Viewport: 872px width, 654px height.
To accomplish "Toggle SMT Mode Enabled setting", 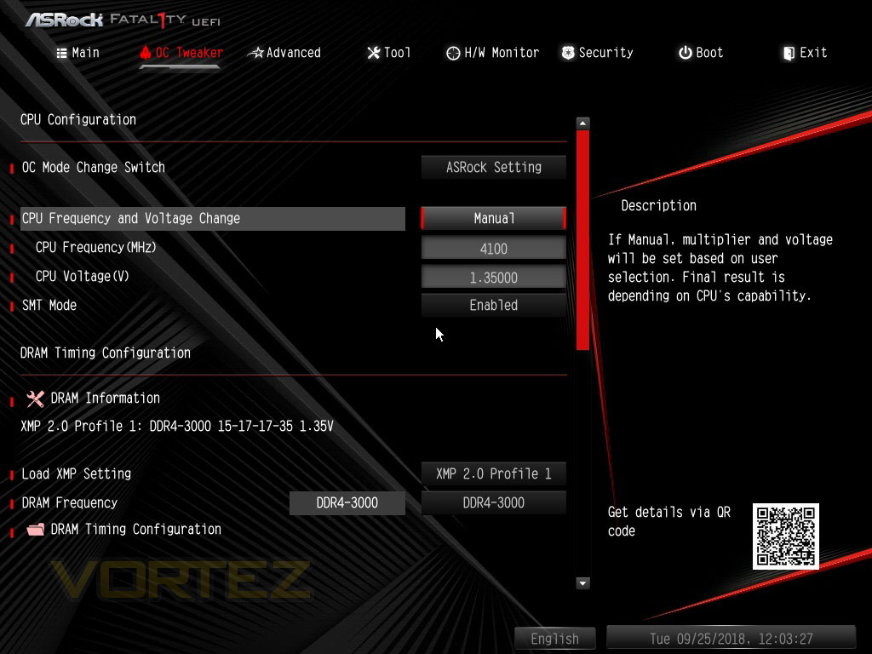I will tap(493, 305).
